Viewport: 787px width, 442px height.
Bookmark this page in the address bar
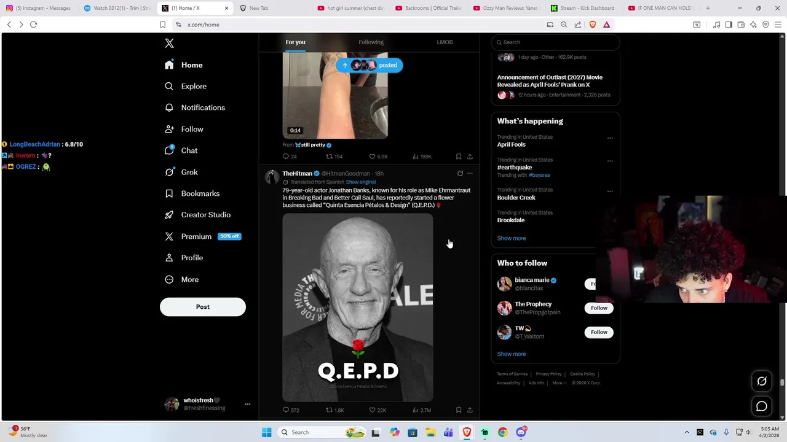click(162, 25)
